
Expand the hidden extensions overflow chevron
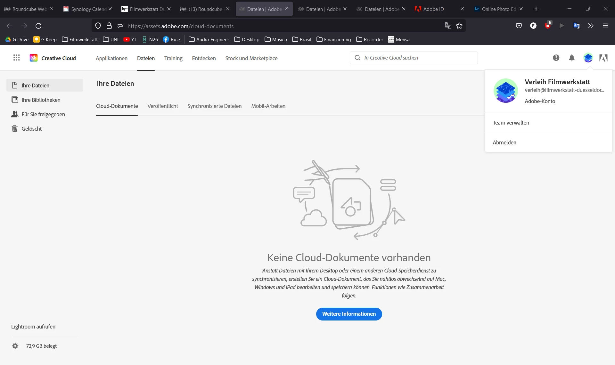[x=591, y=26]
